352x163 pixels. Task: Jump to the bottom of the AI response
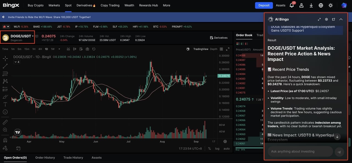click(337, 137)
